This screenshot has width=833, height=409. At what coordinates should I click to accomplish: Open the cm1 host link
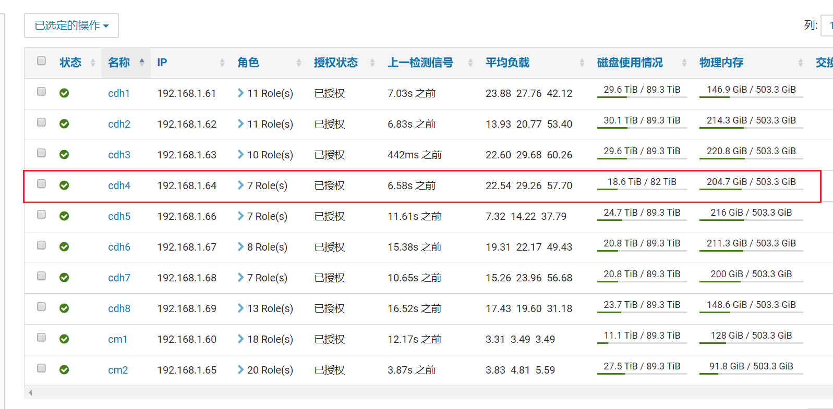(x=118, y=339)
